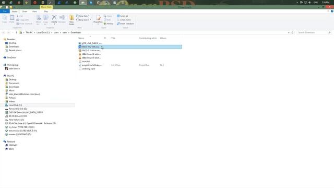Open the File tab

(5, 11)
